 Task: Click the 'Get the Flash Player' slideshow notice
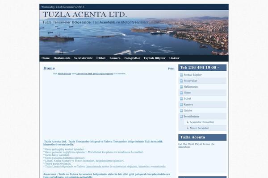coord(197,146)
